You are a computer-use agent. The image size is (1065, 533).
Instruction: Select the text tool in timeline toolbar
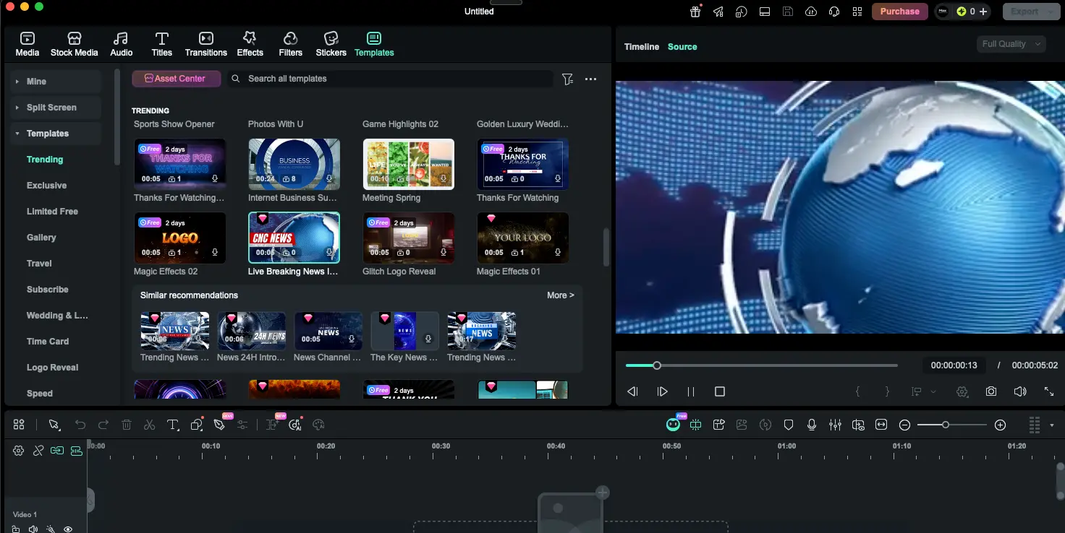pos(173,425)
